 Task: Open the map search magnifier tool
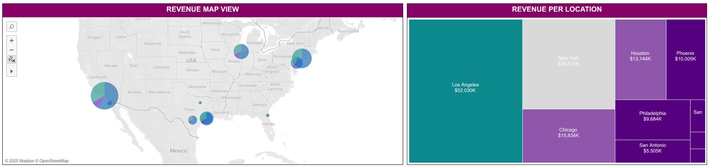coord(12,27)
